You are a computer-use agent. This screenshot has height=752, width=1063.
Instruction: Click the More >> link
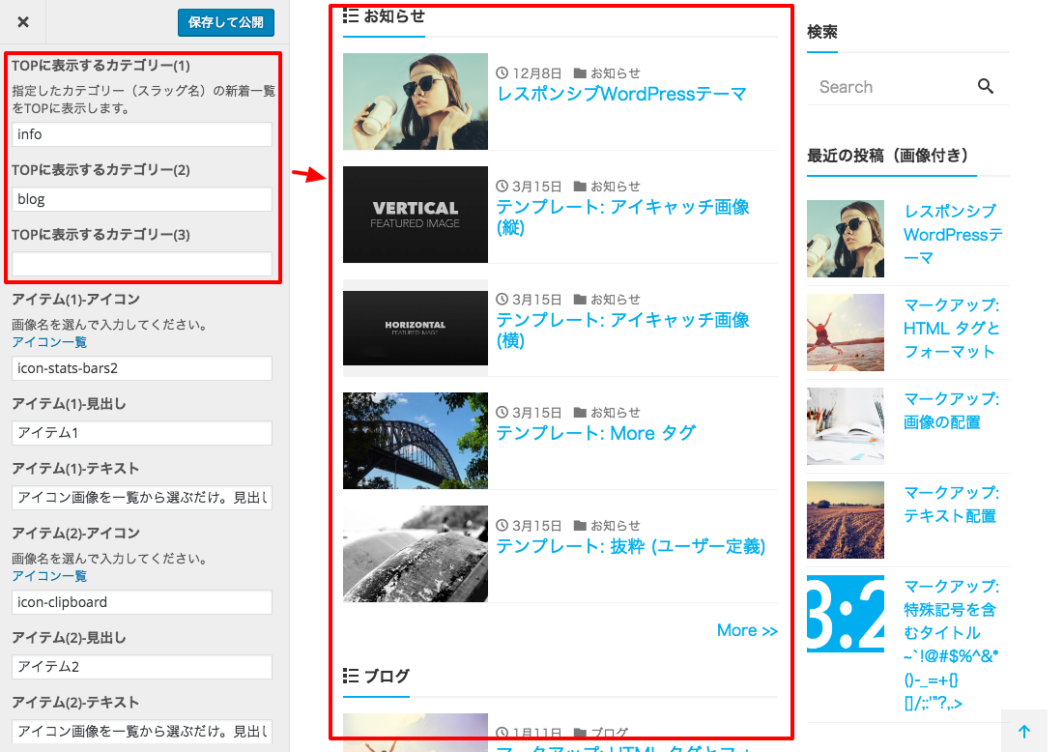[747, 630]
